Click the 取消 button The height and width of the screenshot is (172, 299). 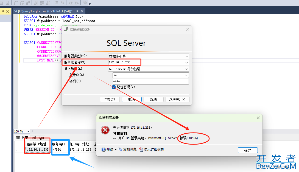pyautogui.click(x=132, y=99)
